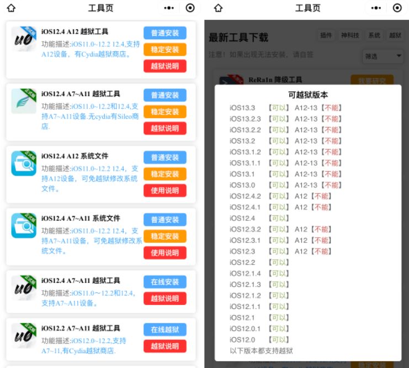Click 使用说明 for iOS12.4 A7~A11 系统文件
Image resolution: width=409 pixels, height=368 pixels.
click(x=165, y=253)
